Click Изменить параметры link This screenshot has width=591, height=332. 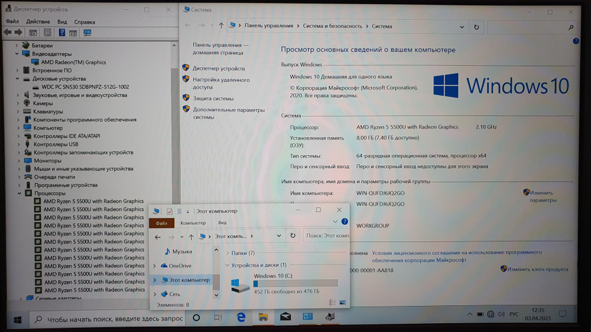(543, 196)
